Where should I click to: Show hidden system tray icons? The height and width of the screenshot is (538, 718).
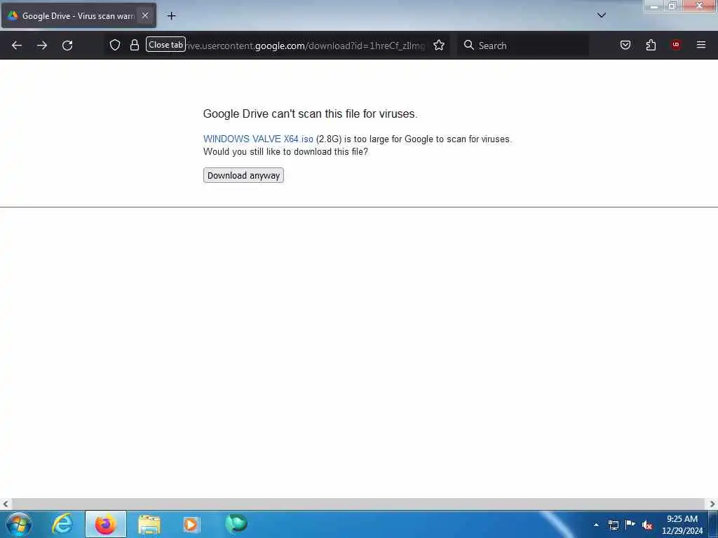(x=596, y=525)
